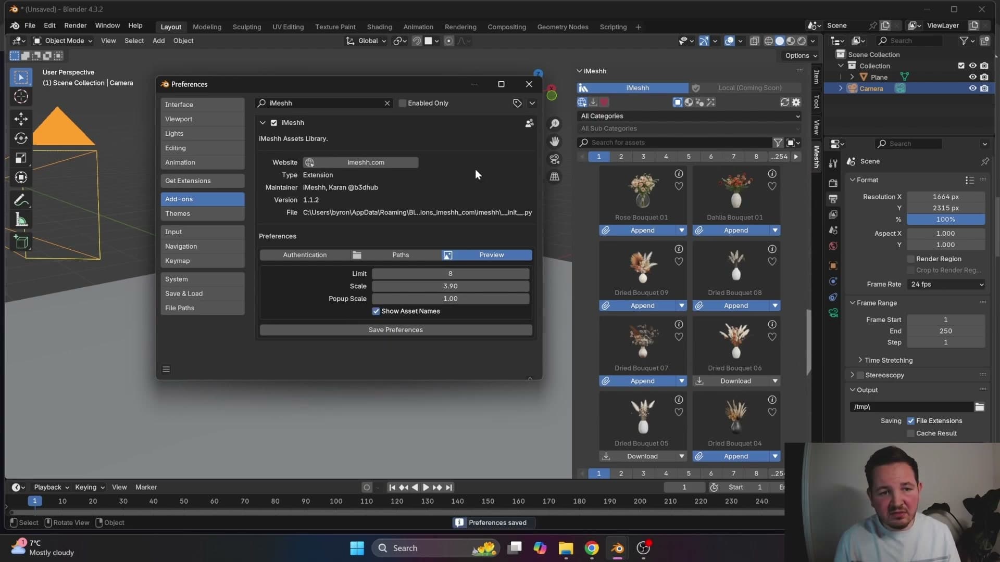Toggle Enabled Only checkbox

(403, 103)
